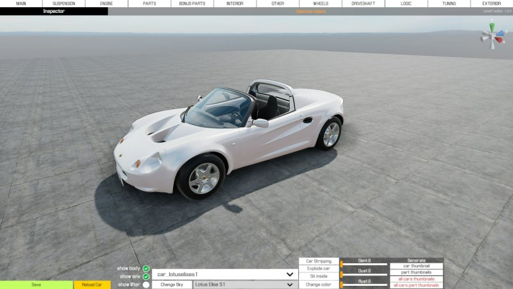Open the WHEELS tab
The width and height of the screenshot is (513, 289).
(320, 4)
